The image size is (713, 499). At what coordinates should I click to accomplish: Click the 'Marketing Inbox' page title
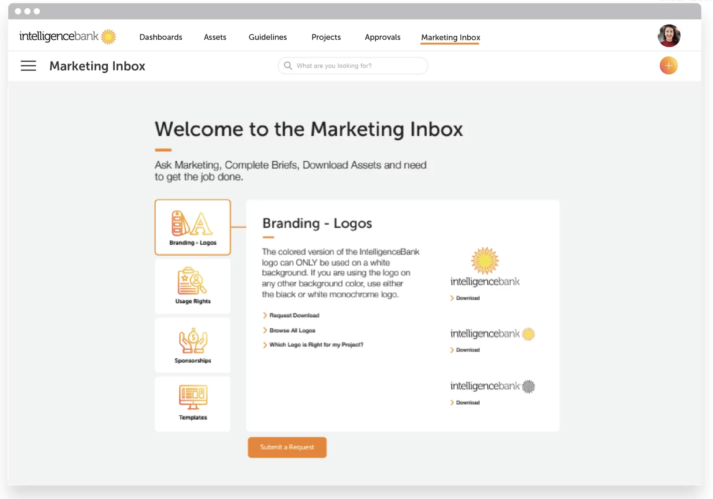coord(97,66)
